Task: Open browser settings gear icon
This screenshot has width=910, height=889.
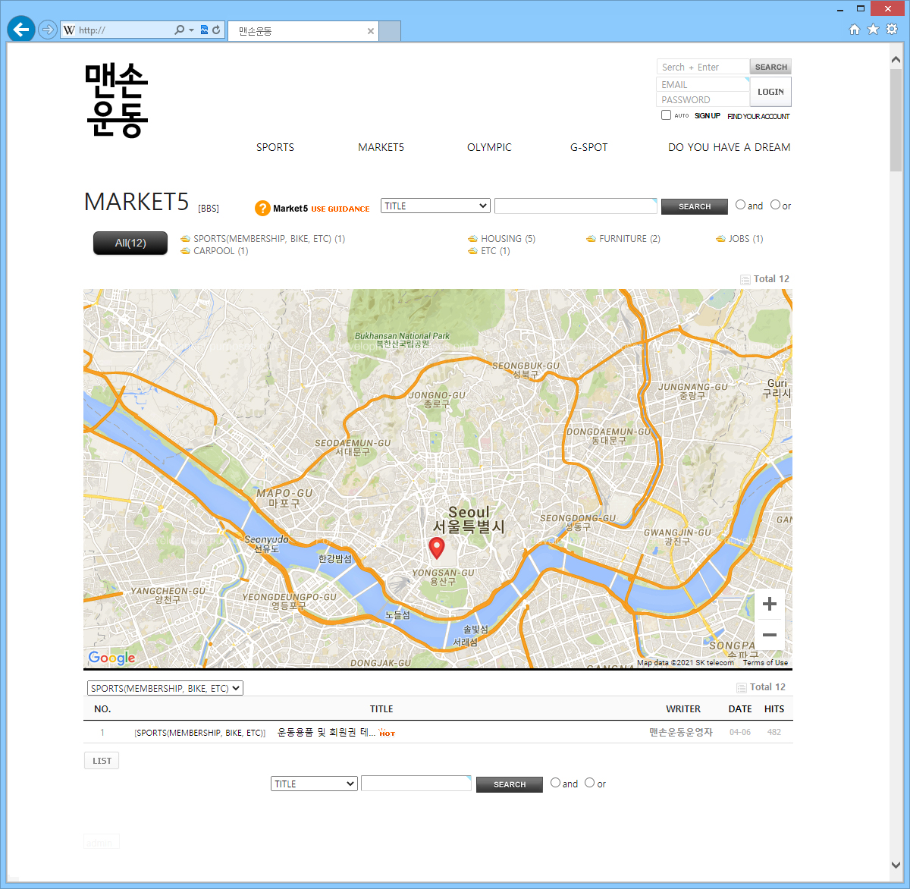Action: [x=892, y=30]
